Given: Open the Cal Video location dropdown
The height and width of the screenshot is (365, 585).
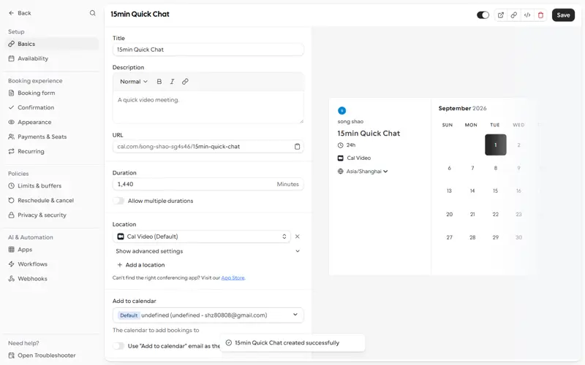Looking at the screenshot, I should [x=202, y=237].
